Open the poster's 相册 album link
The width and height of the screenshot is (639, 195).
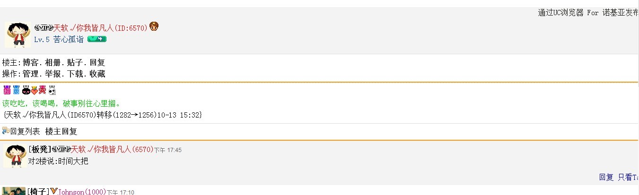(x=53, y=62)
